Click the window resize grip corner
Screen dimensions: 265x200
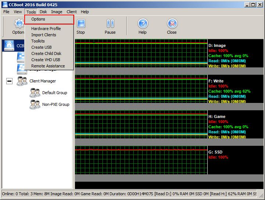coord(261,195)
